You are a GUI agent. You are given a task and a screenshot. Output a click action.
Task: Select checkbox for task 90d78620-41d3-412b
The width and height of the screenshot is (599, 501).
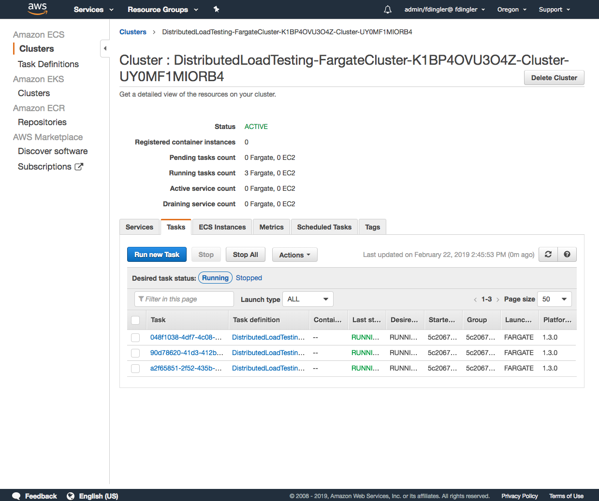[135, 353]
